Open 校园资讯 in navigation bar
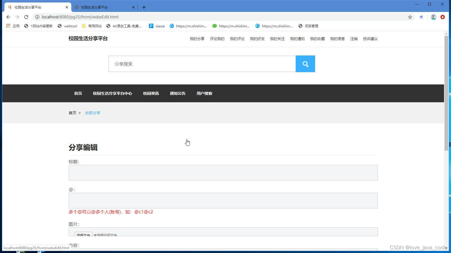The width and height of the screenshot is (451, 253). click(x=151, y=93)
